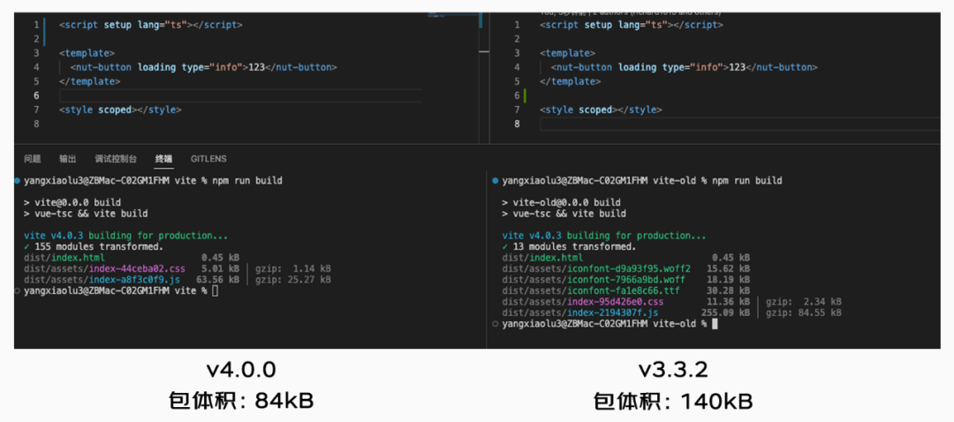Click the left terminal prompt cursor
The width and height of the screenshot is (954, 422).
click(215, 291)
